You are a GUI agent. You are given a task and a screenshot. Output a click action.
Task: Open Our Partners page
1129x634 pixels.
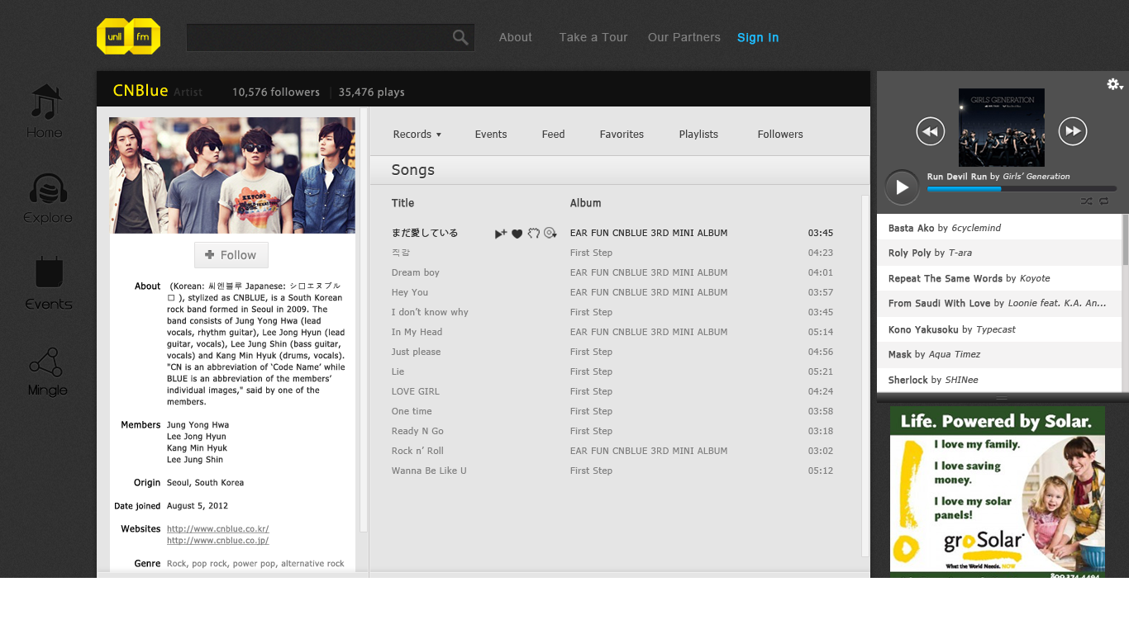(684, 37)
